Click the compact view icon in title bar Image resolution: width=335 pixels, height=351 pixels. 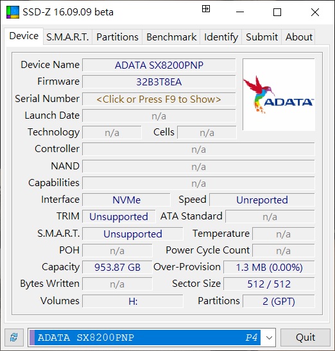[x=206, y=9]
